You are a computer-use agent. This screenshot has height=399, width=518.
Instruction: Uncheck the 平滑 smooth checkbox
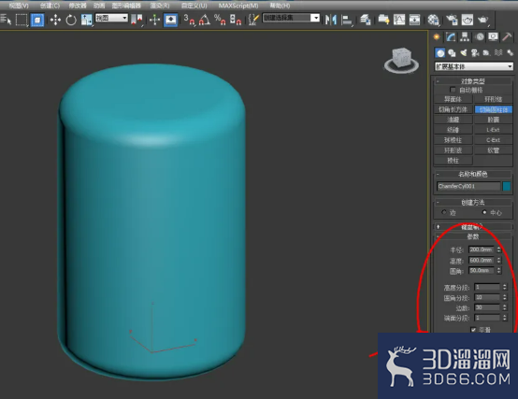[x=473, y=329]
